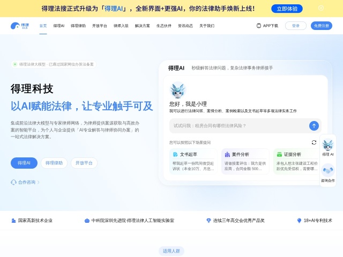Click the 文书起草 document icon
Screen dimensions: 343x257
pos(175,154)
